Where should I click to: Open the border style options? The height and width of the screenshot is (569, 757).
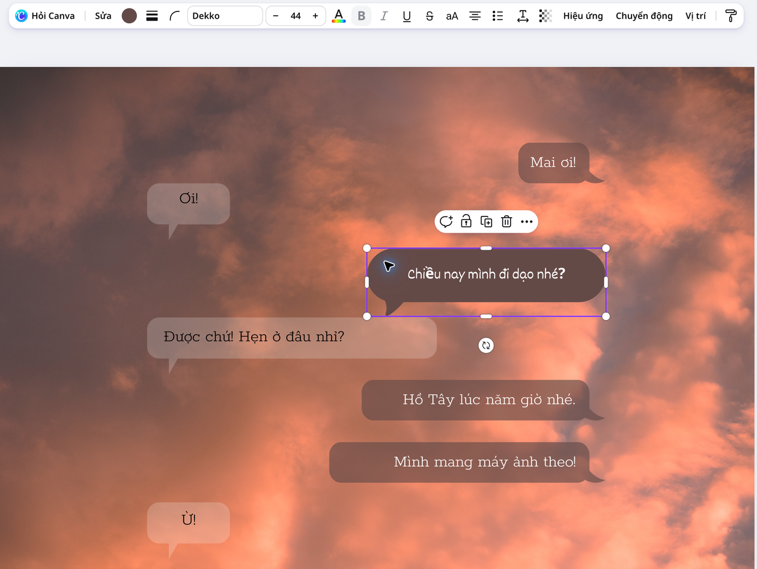tap(152, 16)
